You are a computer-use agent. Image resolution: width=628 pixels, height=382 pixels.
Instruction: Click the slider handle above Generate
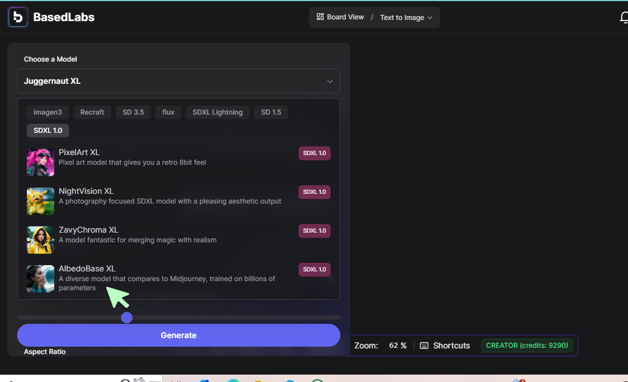click(127, 318)
